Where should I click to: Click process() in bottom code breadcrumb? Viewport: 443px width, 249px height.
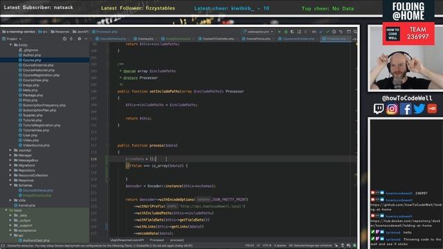[x=177, y=240]
